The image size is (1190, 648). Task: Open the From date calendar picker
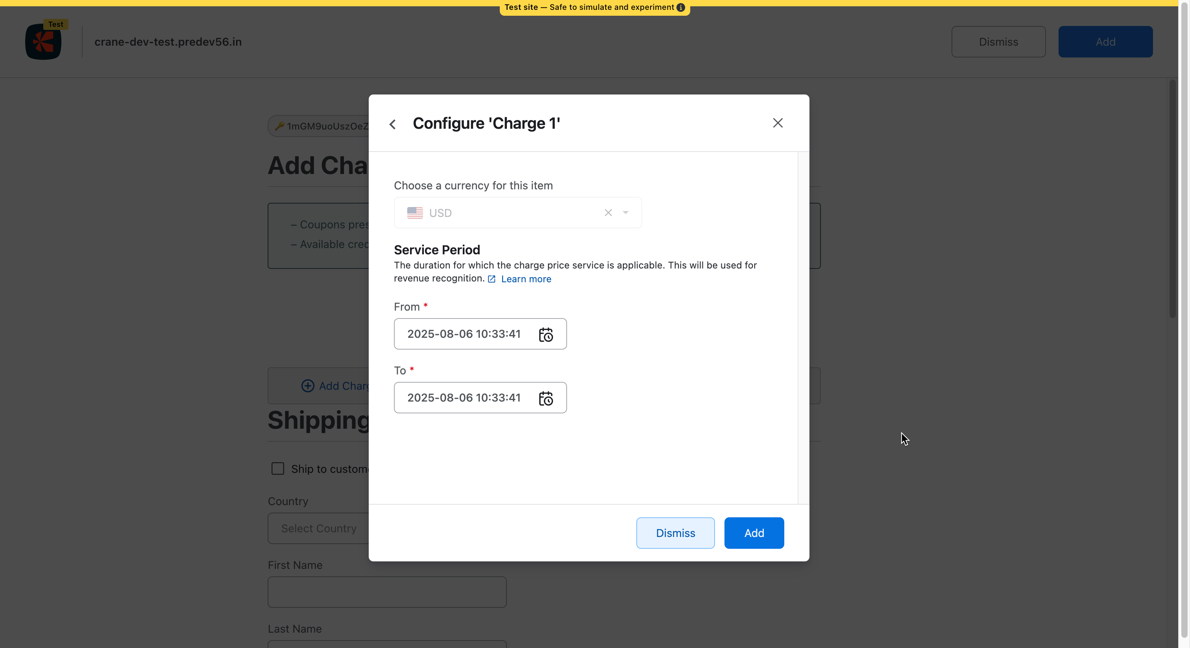[545, 334]
